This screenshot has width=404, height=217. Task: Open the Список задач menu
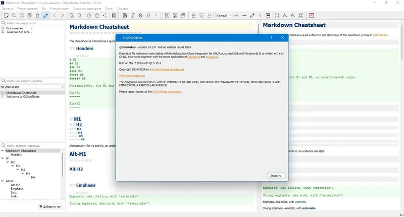59,9
